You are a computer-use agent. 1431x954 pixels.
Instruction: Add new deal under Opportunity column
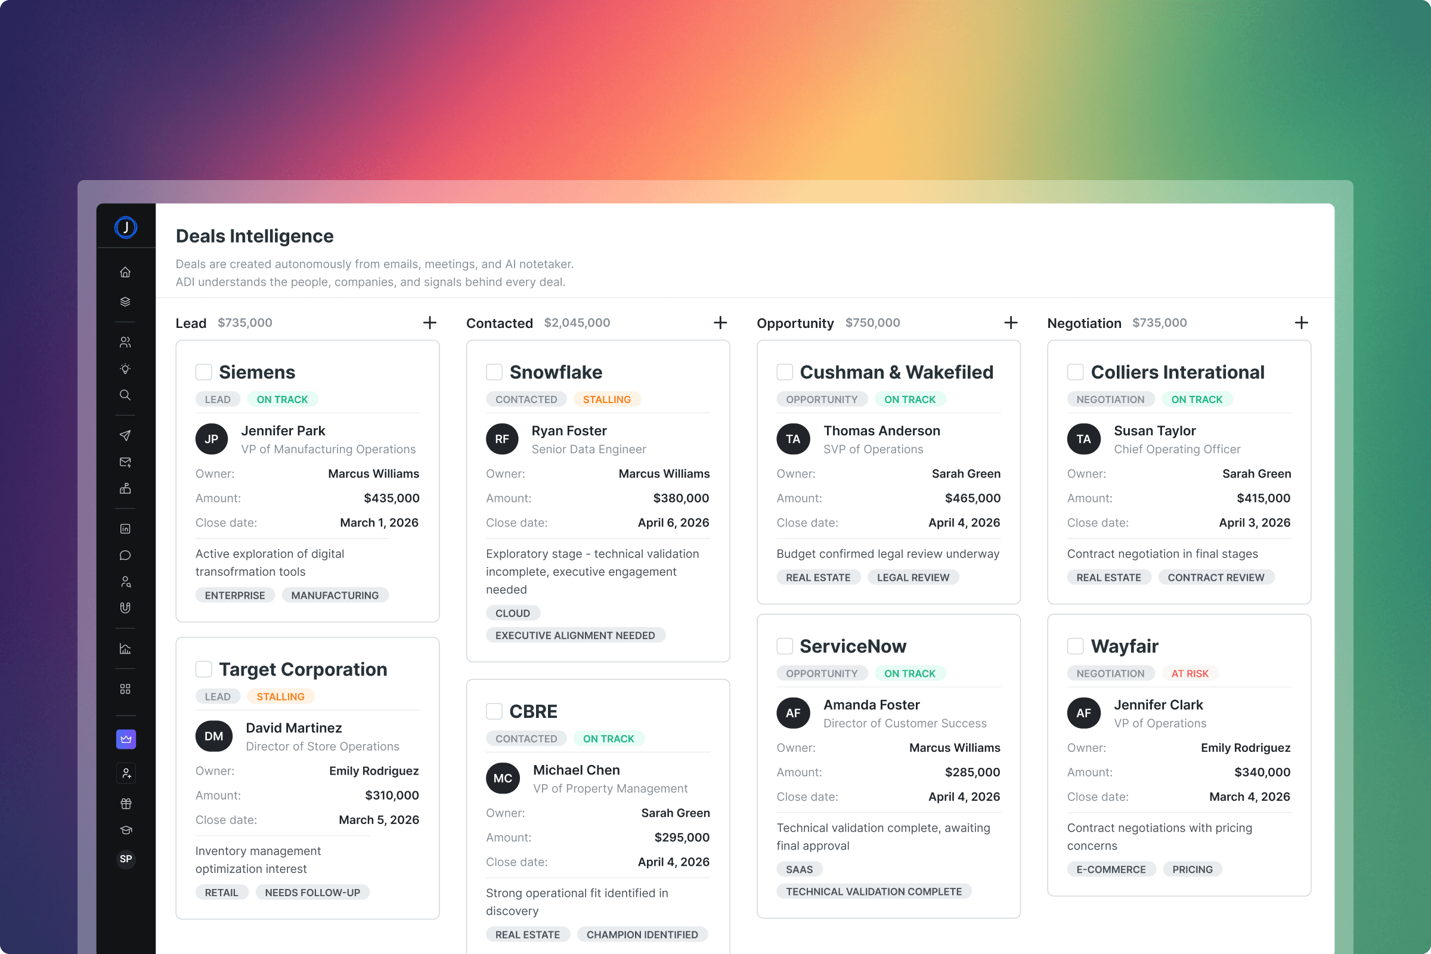pyautogui.click(x=1011, y=323)
